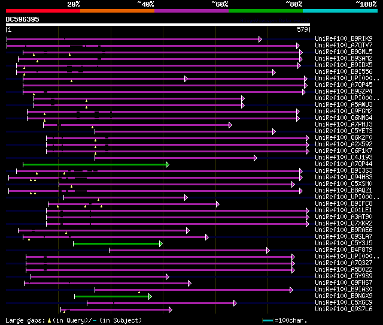Click the green alignment bar for C5Y3J5
383x325 pixels.
(x=118, y=243)
